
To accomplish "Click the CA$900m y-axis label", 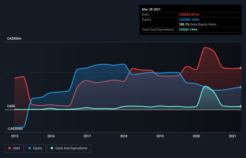I will coord(14,38).
